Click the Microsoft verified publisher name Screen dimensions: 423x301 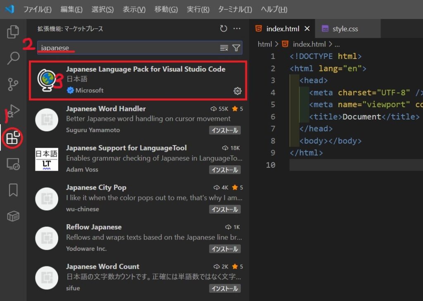coord(89,90)
